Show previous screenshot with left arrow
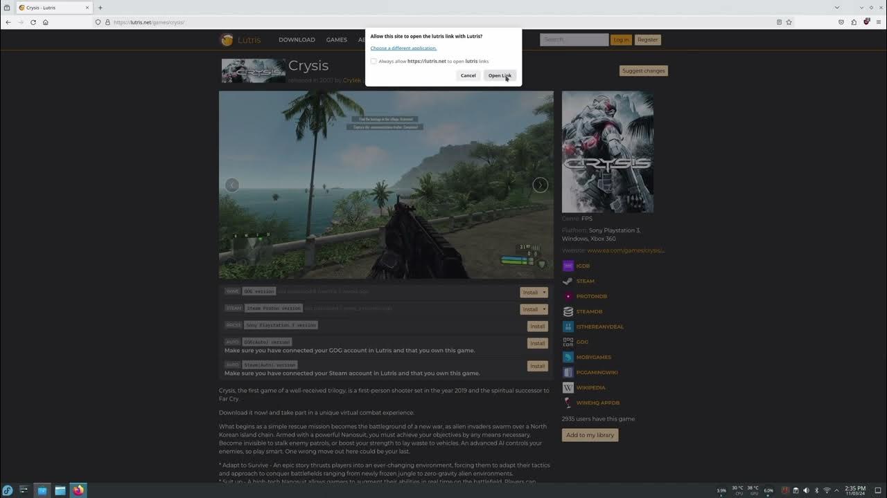 [232, 185]
